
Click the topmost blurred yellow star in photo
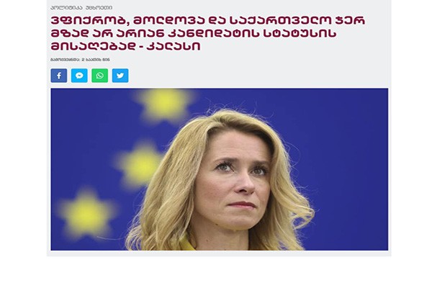[x=164, y=105]
